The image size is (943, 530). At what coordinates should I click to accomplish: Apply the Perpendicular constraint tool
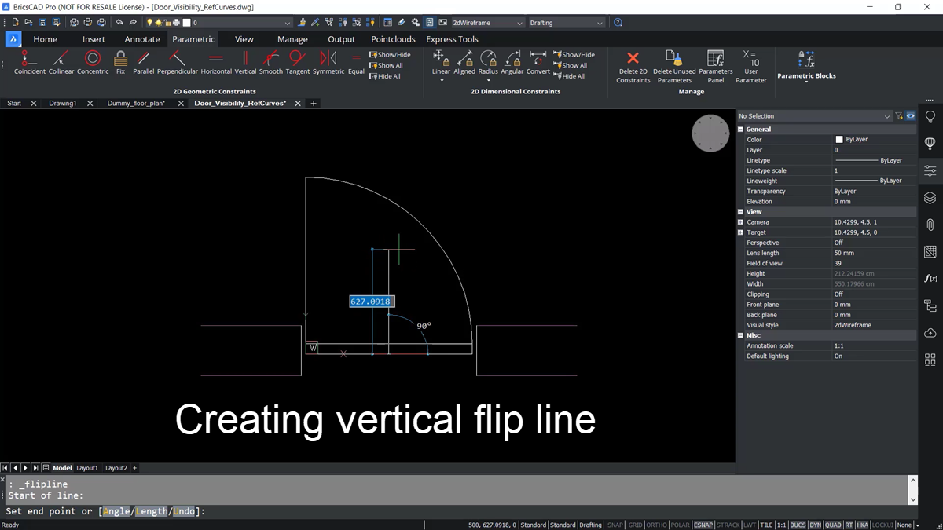coord(178,59)
